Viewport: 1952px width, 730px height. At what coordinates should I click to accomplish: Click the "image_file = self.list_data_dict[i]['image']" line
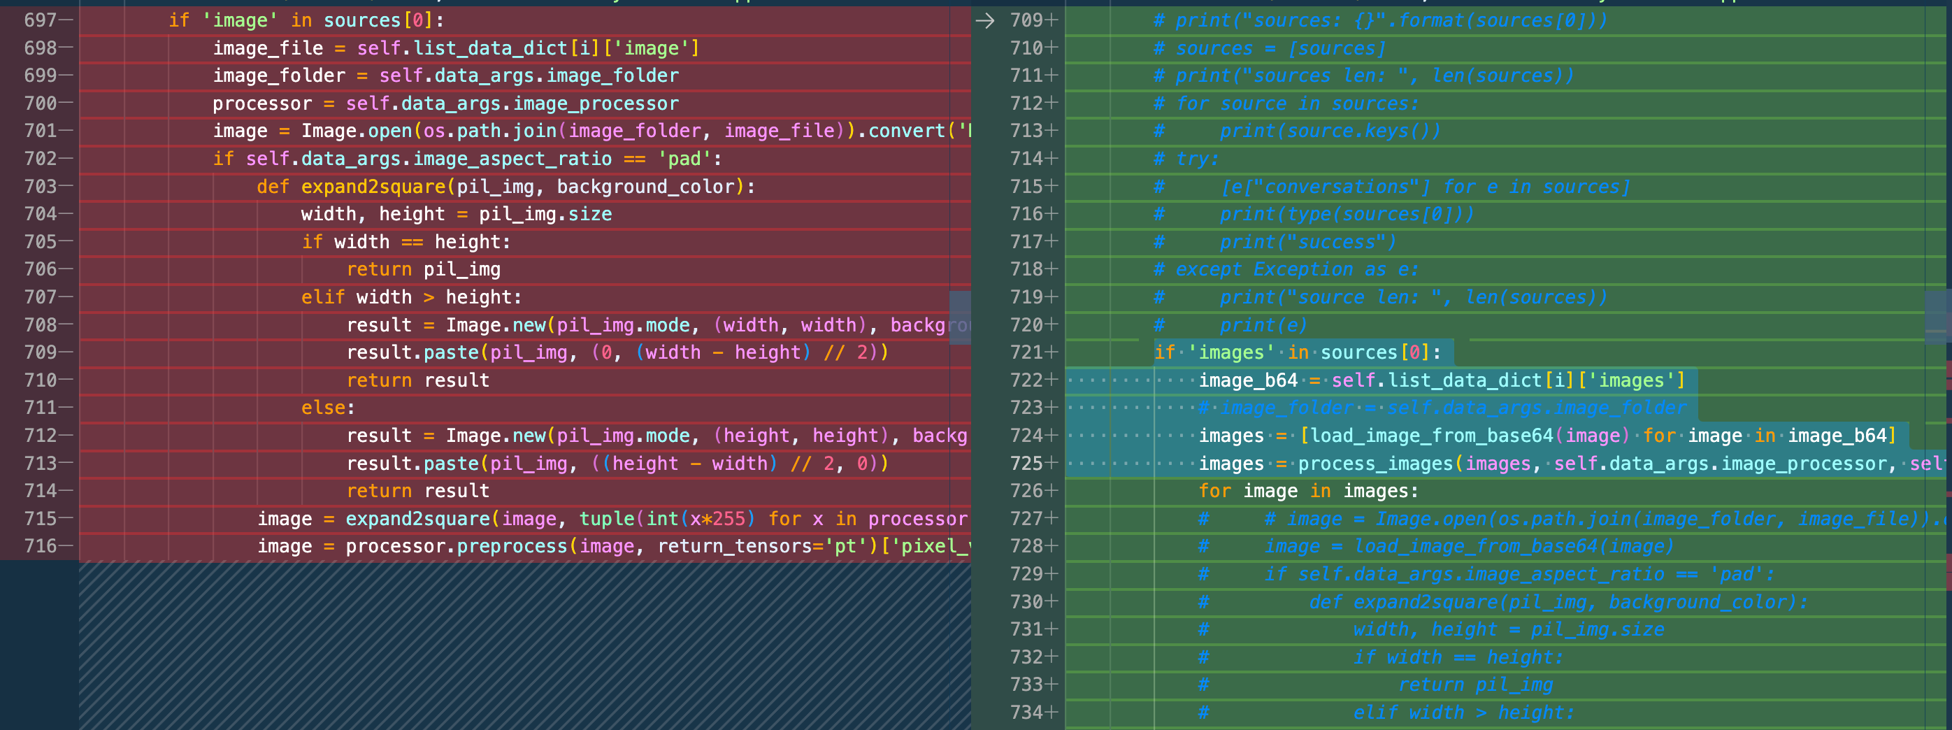(x=456, y=48)
